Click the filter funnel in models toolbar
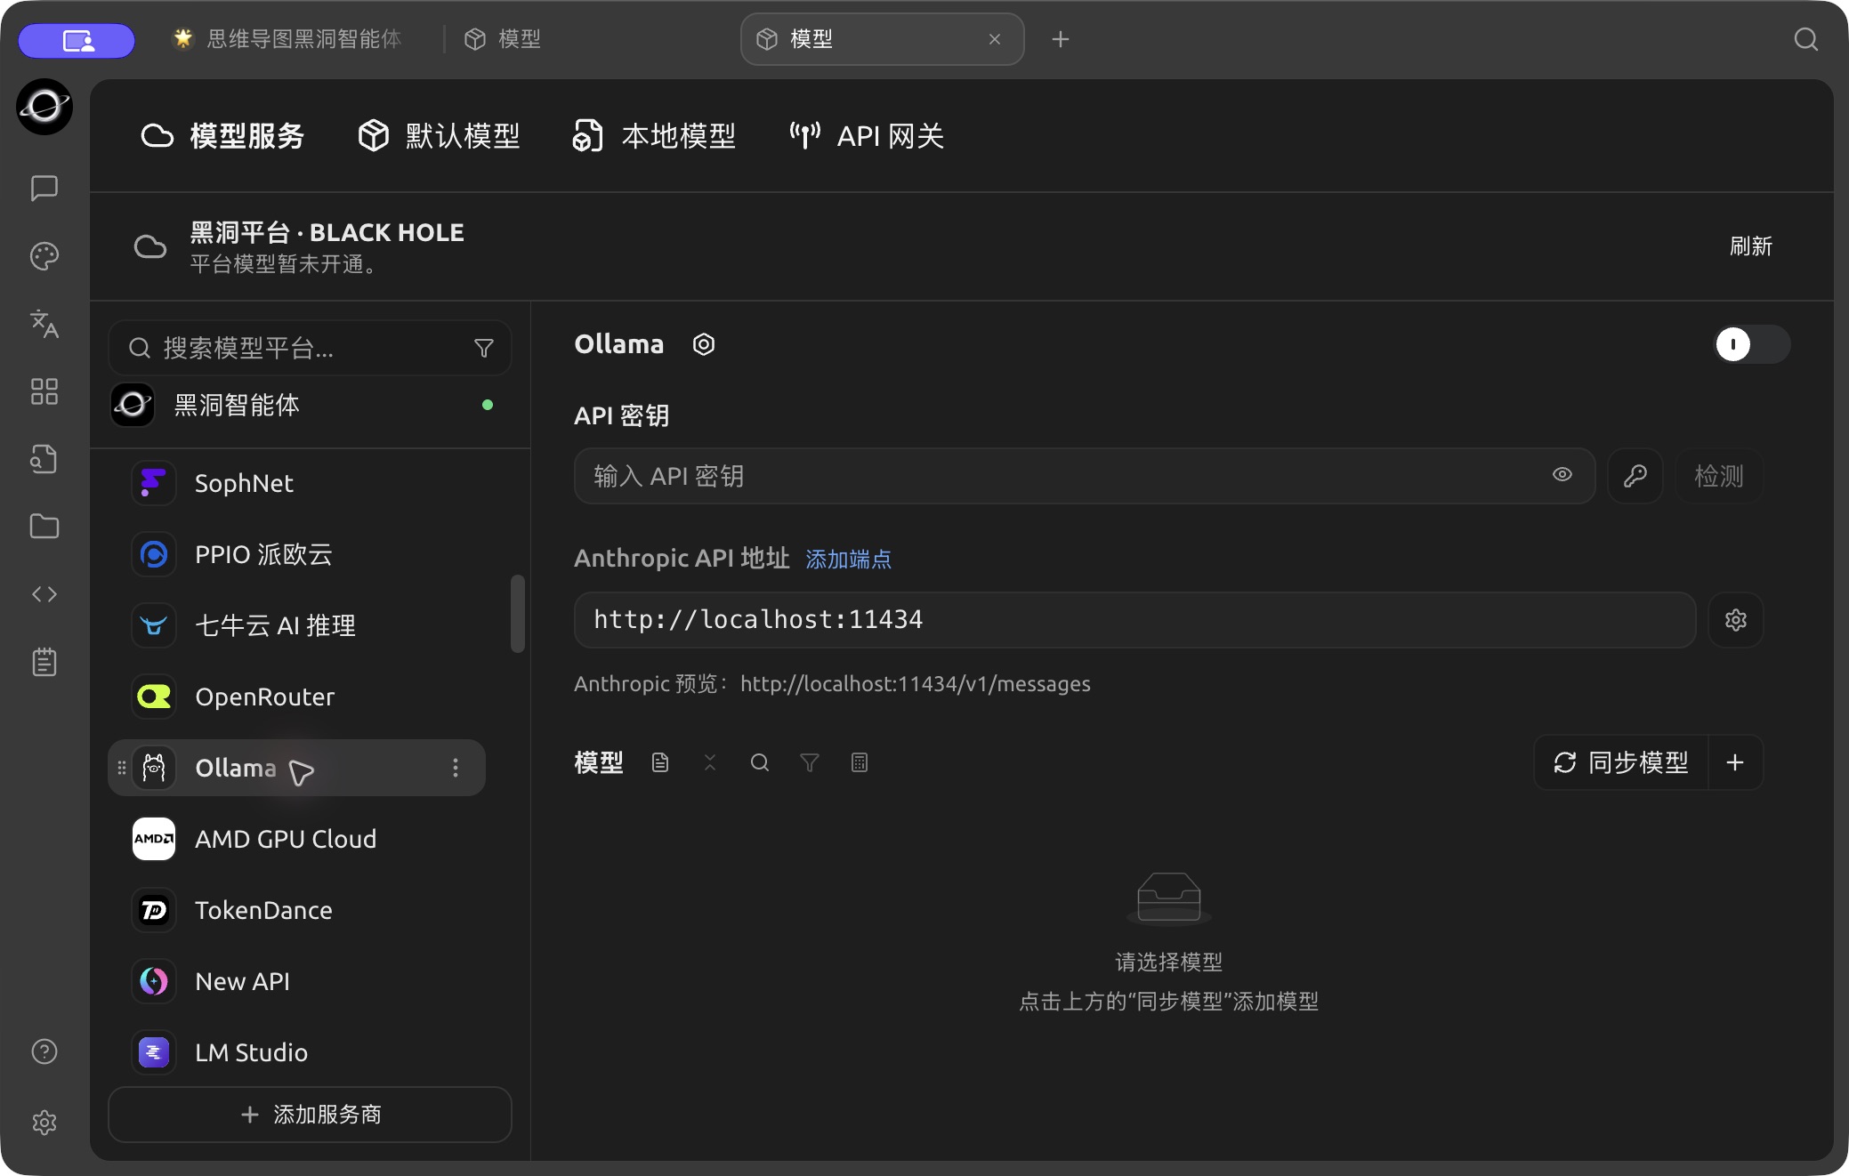Viewport: 1849px width, 1176px height. pyautogui.click(x=810, y=762)
